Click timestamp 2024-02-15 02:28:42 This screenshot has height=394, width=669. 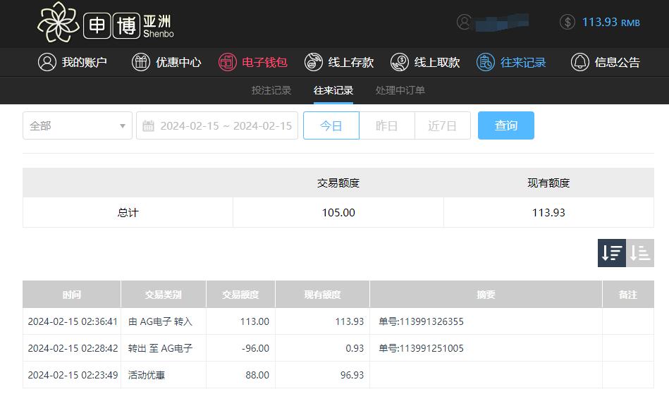[x=73, y=348]
